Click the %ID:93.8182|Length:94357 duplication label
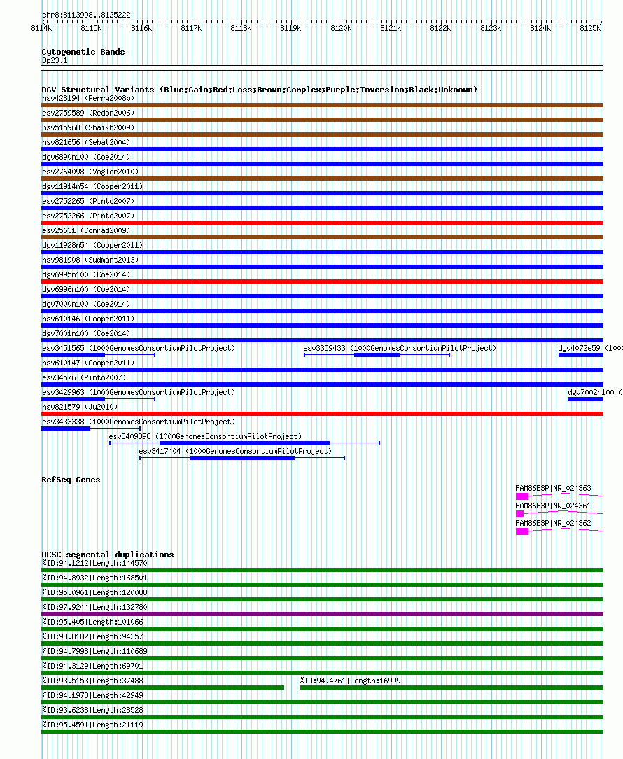623x759 pixels. point(92,636)
